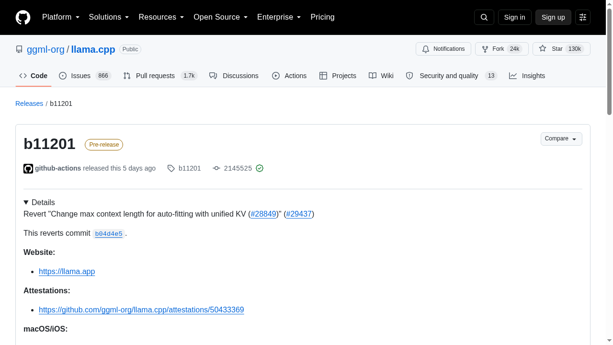Click the Star icon for llama.cpp

543,48
